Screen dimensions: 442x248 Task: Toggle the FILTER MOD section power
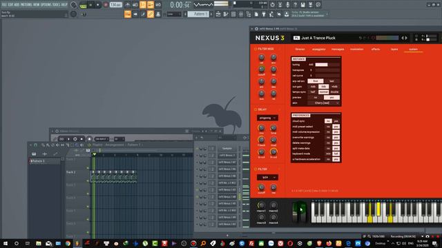[256, 49]
